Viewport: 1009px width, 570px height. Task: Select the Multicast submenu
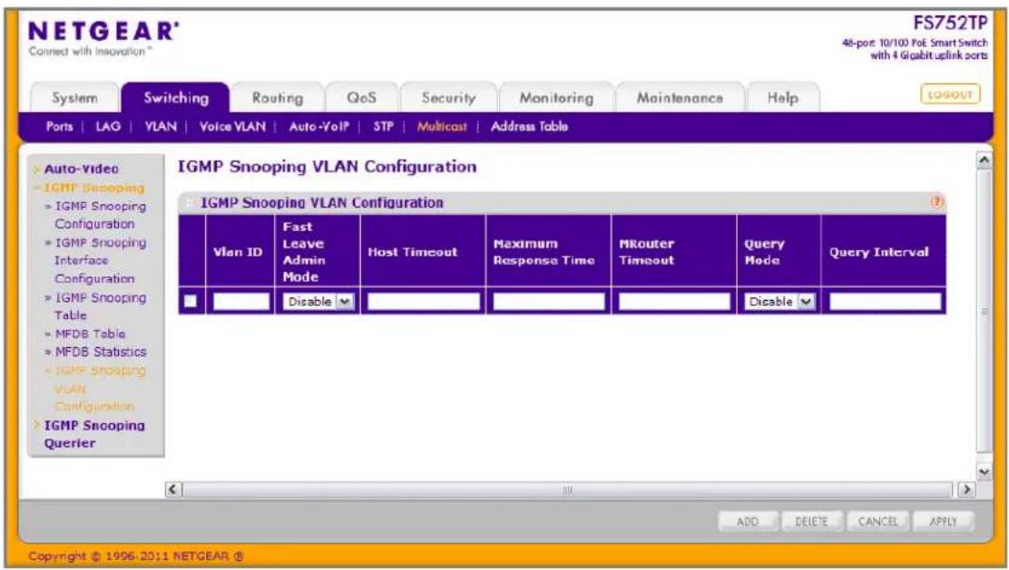pos(441,127)
